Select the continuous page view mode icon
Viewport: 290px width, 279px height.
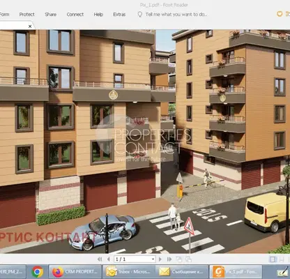282,259
